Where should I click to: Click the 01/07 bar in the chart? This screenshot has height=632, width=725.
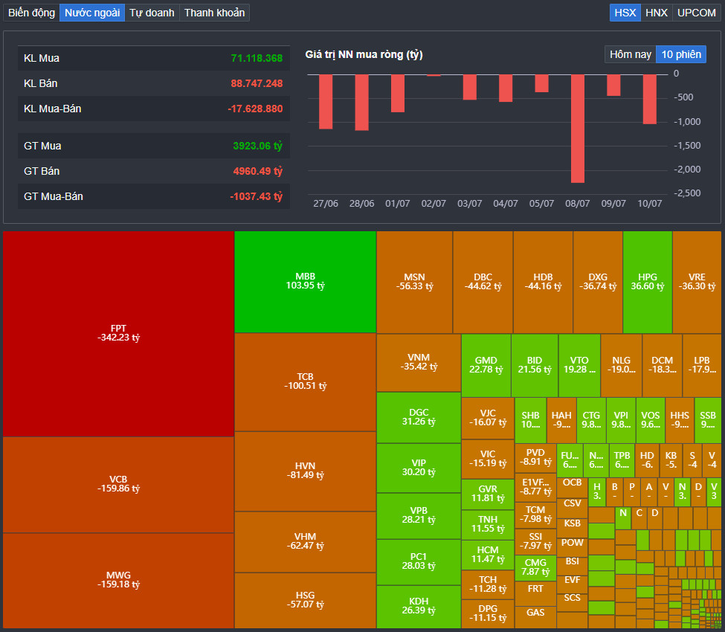(x=398, y=94)
